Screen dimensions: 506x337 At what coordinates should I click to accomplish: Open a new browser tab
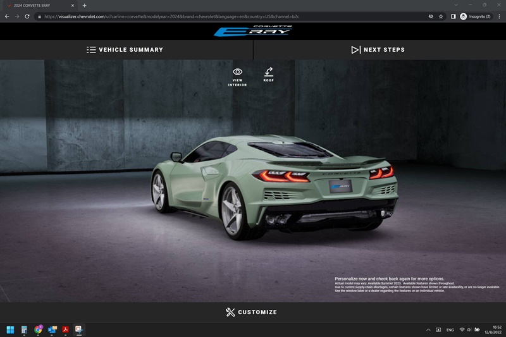tap(84, 5)
